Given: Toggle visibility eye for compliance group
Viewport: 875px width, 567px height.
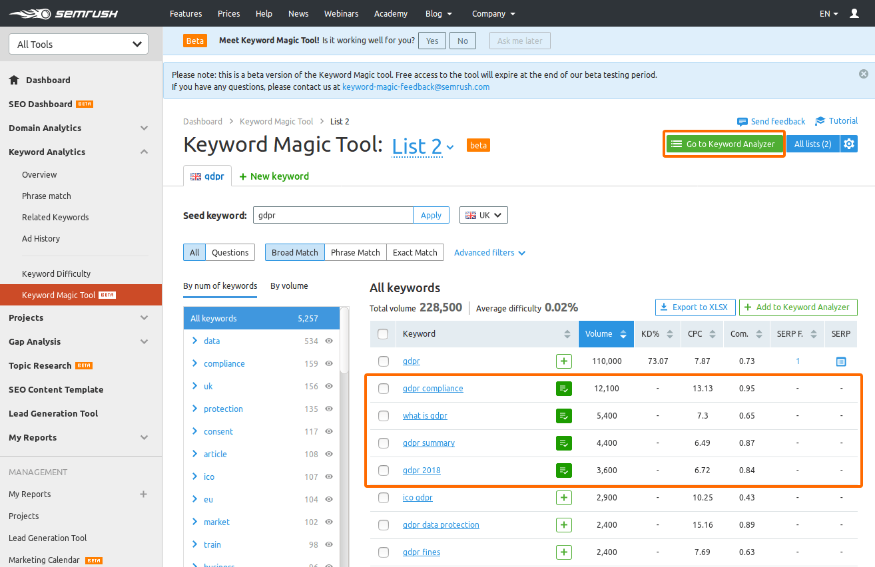Looking at the screenshot, I should pos(329,363).
